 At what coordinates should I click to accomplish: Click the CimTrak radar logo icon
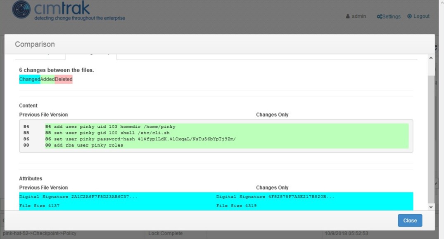(x=21, y=9)
